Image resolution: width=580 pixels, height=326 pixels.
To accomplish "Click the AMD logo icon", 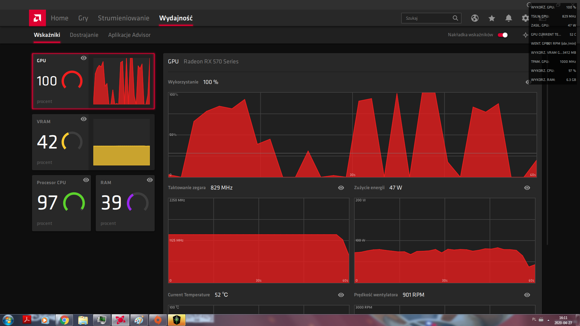I will tap(37, 18).
